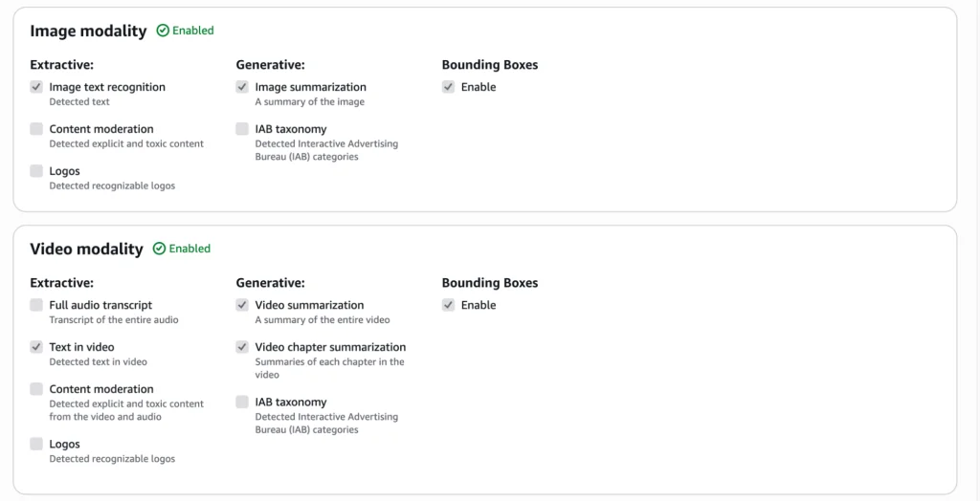This screenshot has height=501, width=980.
Task: Click the Video modality heading
Action: pyautogui.click(x=86, y=249)
